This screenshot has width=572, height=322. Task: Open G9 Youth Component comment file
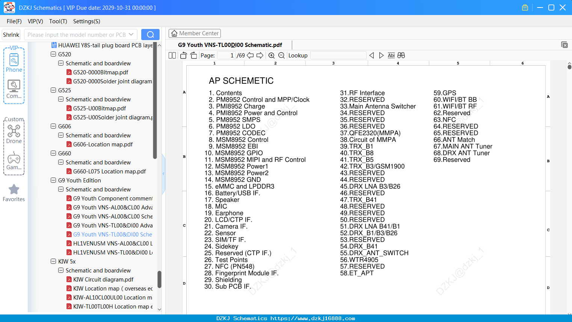pyautogui.click(x=109, y=199)
